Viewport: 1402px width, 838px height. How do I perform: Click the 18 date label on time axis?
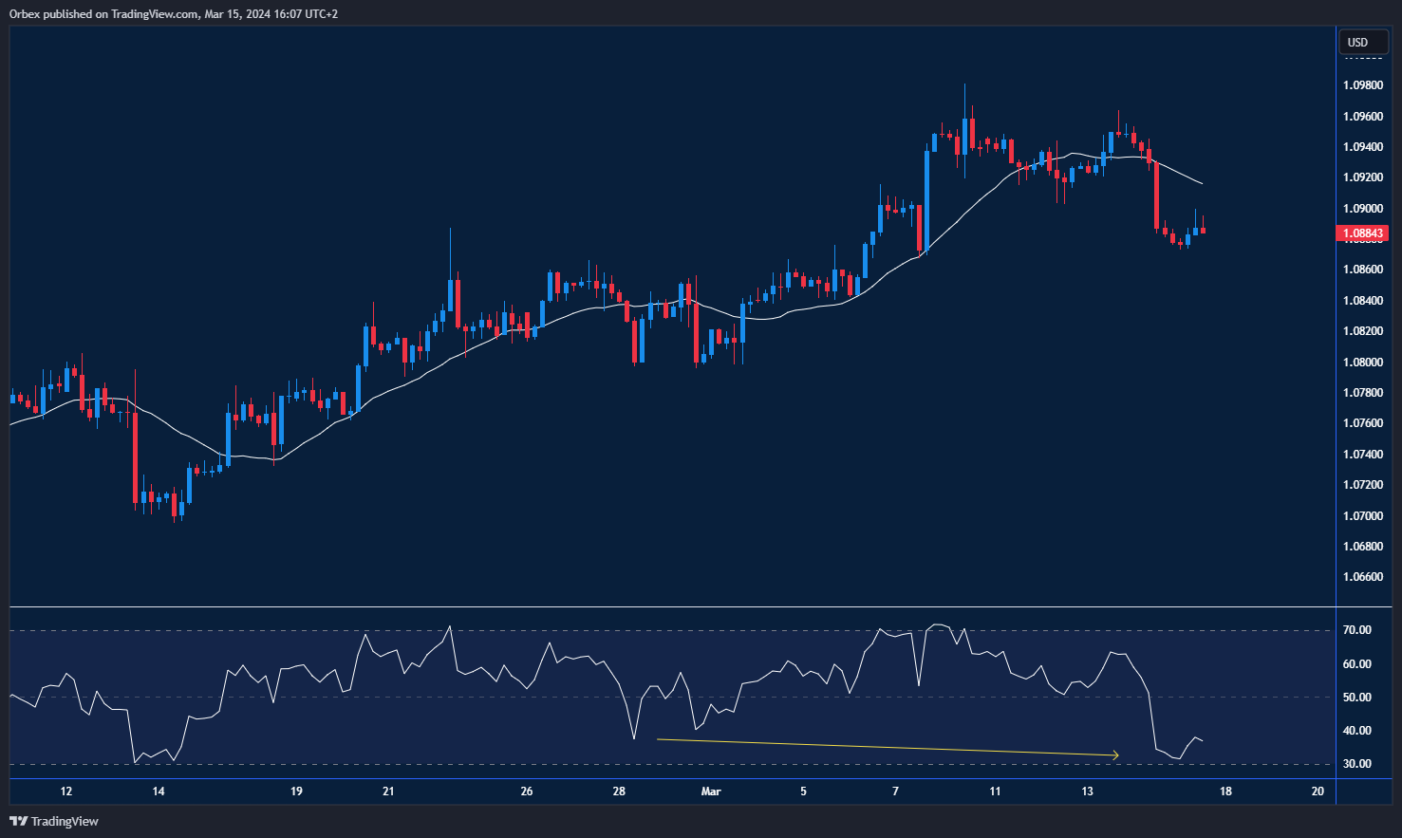[1224, 791]
